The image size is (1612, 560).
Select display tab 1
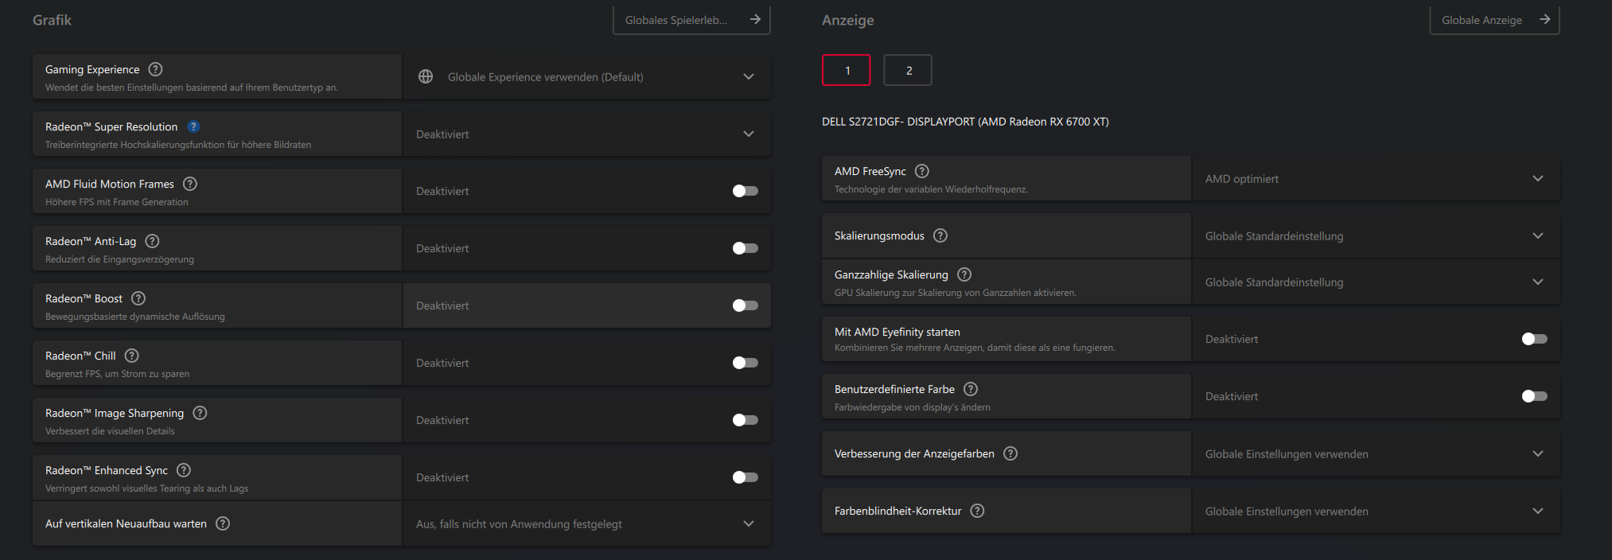[847, 70]
